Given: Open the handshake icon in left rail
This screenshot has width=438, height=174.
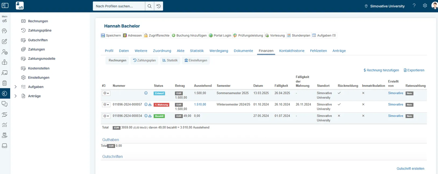Looking at the screenshot, I should 5,114.
